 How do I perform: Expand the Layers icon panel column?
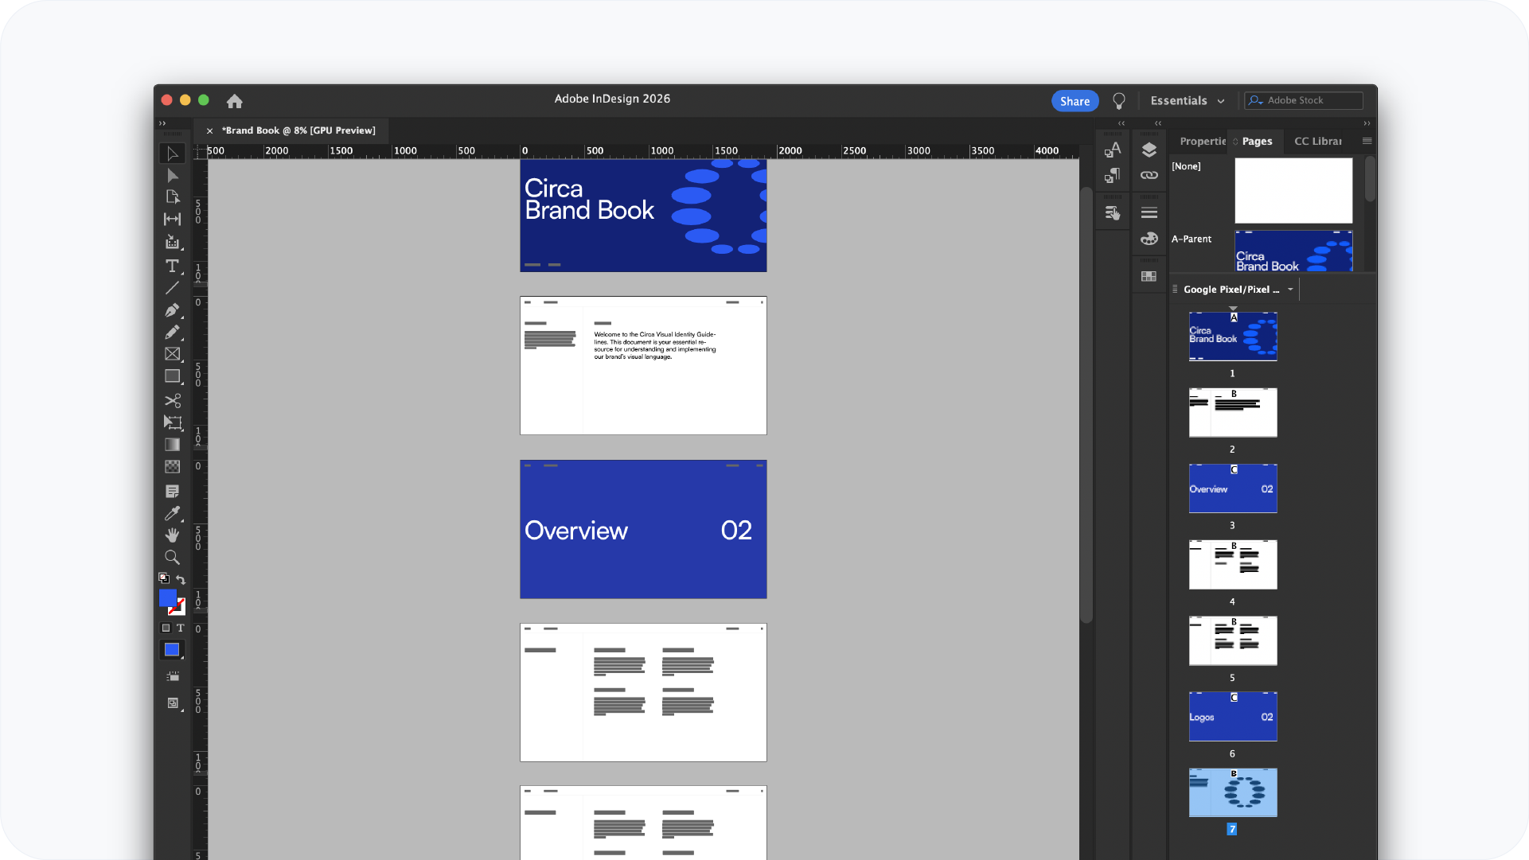(1157, 123)
